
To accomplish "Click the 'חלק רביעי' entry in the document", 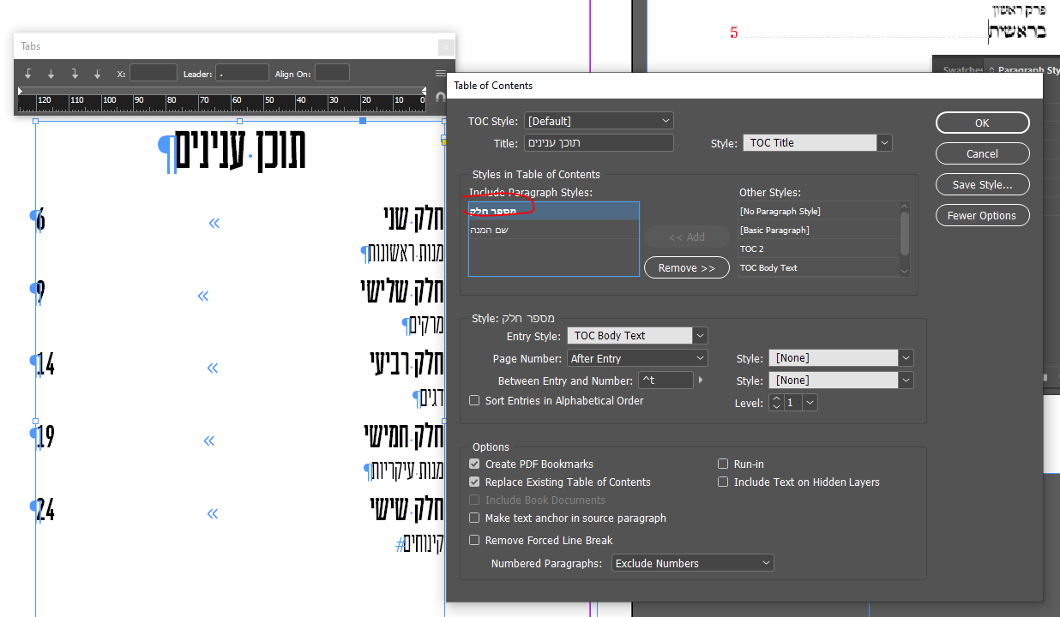I will pos(407,363).
